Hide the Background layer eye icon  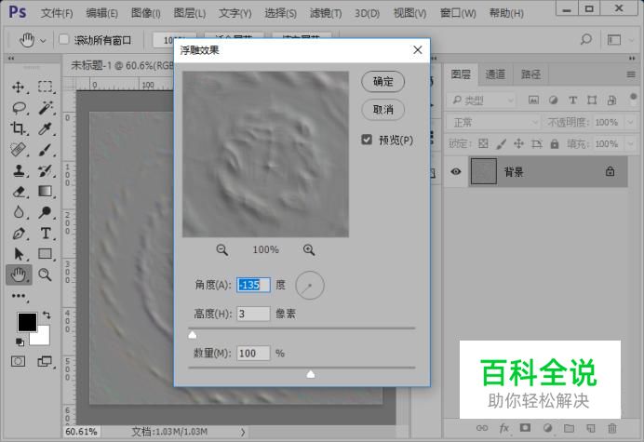[456, 171]
